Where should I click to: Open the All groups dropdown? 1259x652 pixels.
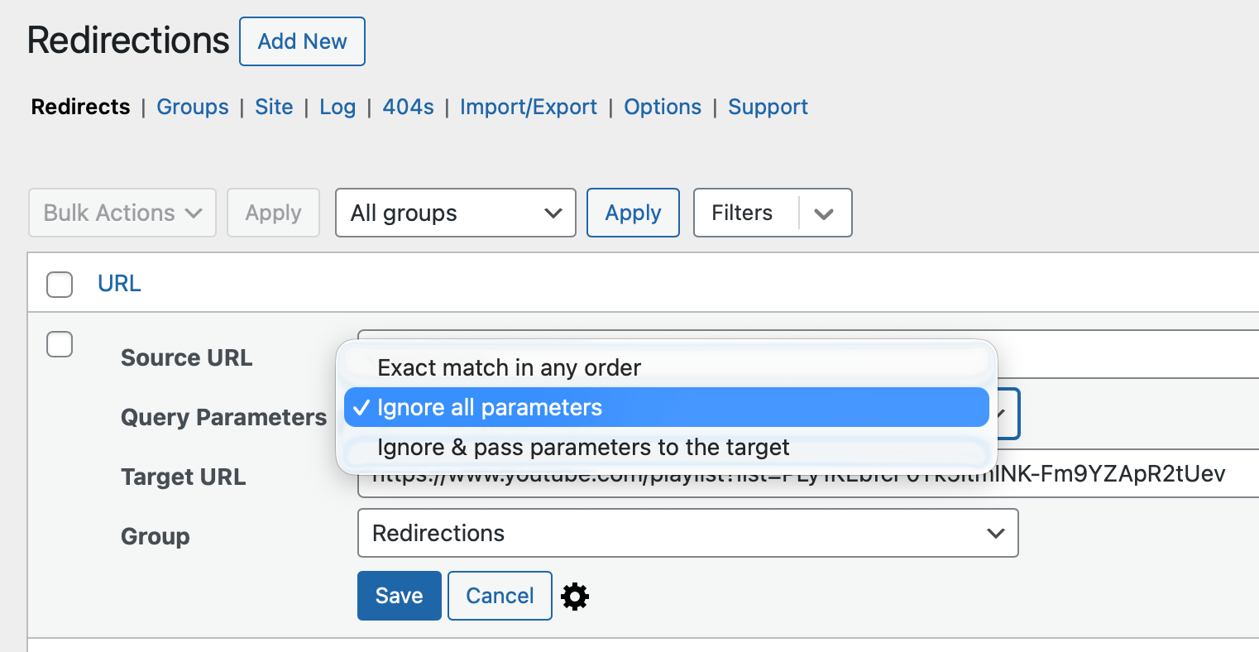[x=455, y=213]
